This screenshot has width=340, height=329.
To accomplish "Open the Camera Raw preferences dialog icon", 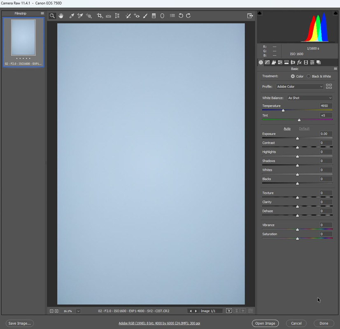I will (x=172, y=16).
